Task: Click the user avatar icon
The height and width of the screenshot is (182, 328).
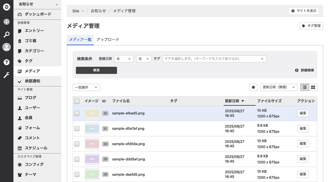Action: click(x=6, y=47)
